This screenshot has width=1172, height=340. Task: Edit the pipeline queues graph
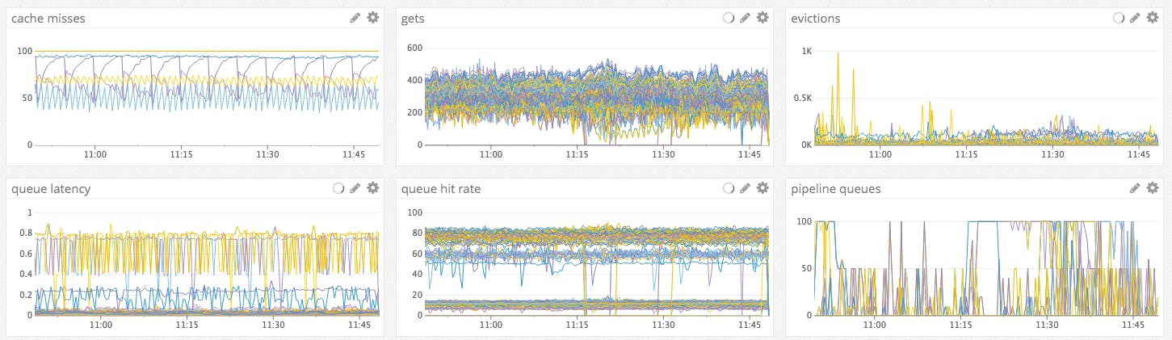coord(1136,188)
